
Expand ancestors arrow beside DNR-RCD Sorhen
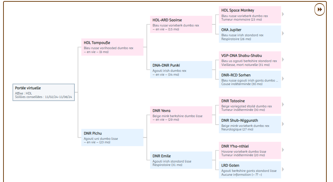283,79
